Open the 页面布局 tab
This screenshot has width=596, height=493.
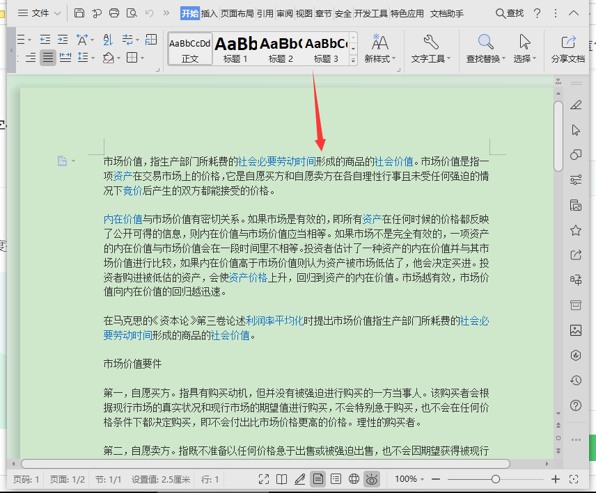click(x=237, y=13)
